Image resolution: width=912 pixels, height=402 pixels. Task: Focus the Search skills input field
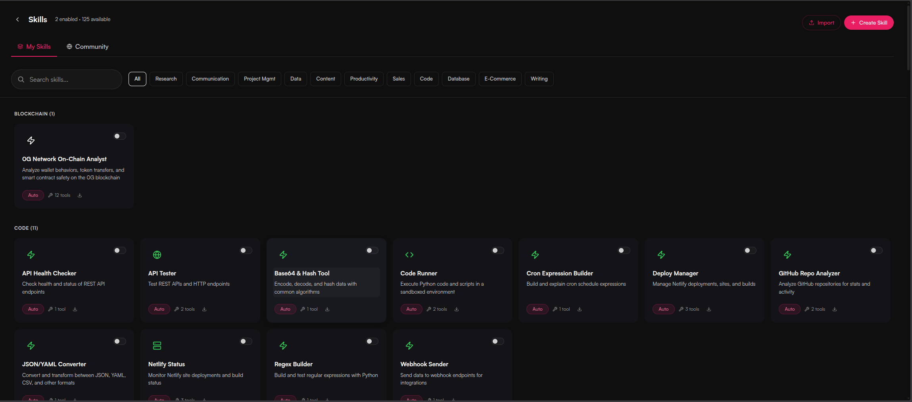[x=67, y=79]
